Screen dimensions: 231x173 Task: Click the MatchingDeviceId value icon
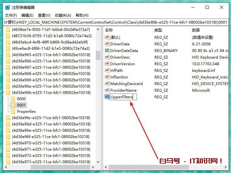pos(107,84)
